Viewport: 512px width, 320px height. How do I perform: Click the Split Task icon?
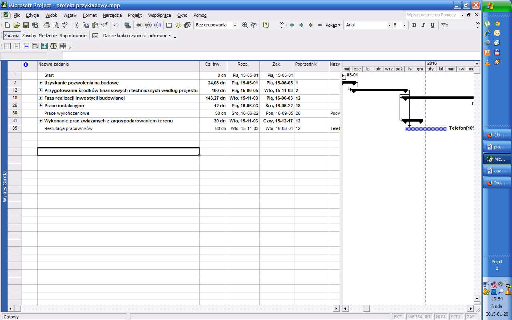pyautogui.click(x=158, y=25)
